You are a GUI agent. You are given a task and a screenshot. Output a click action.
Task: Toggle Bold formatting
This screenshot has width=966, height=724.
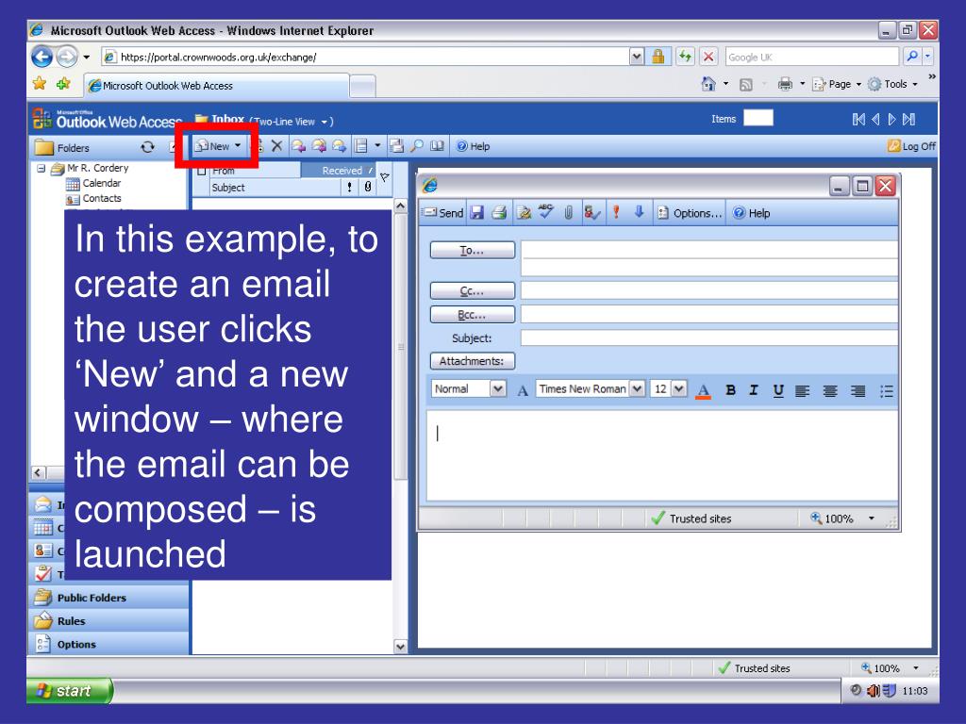click(x=731, y=389)
